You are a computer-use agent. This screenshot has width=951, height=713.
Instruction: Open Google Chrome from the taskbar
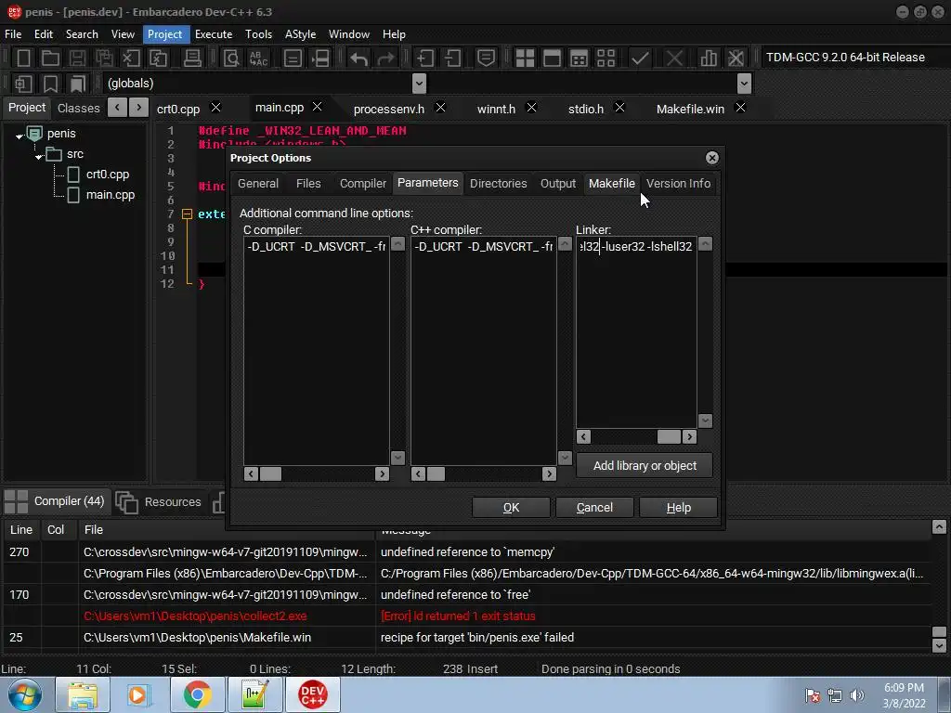point(198,694)
